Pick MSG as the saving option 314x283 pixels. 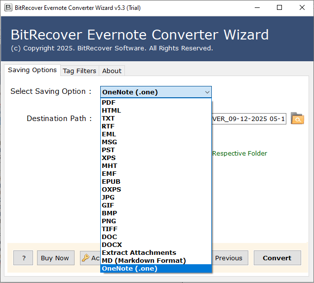[x=156, y=142]
